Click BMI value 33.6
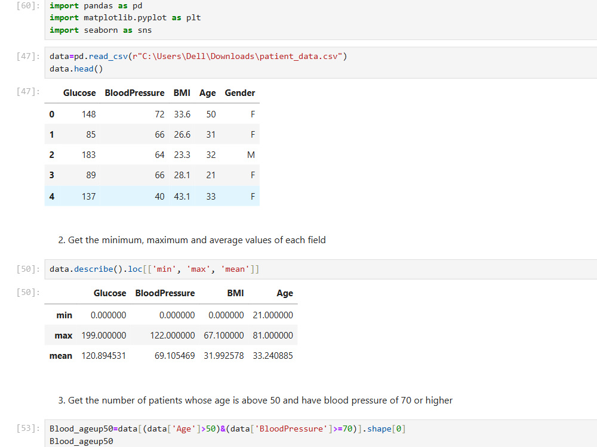 (182, 114)
